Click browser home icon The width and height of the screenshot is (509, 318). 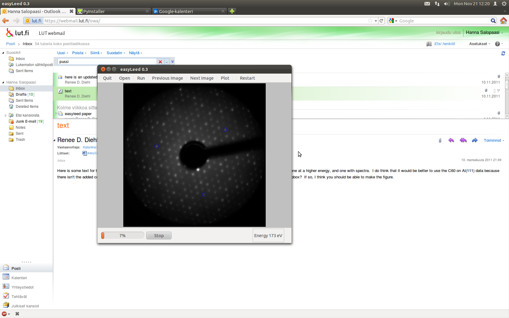(x=503, y=21)
